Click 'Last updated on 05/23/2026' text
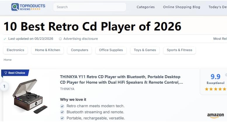The width and height of the screenshot is (227, 122). (x=31, y=39)
